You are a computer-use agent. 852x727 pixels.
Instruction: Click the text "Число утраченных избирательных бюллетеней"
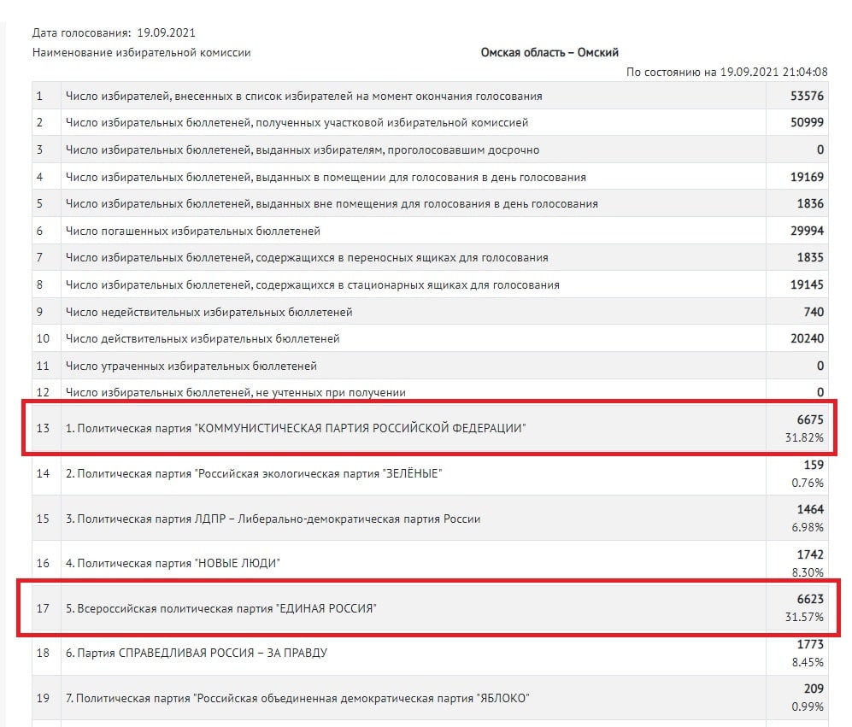point(191,366)
